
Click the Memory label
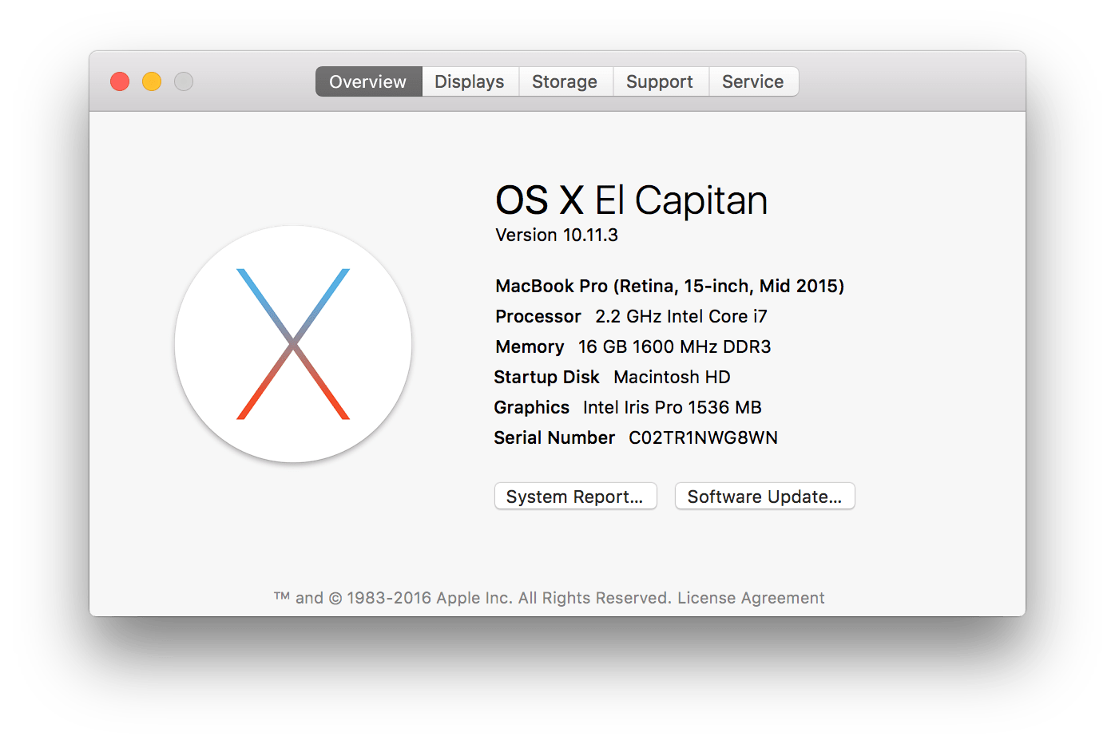tap(530, 346)
